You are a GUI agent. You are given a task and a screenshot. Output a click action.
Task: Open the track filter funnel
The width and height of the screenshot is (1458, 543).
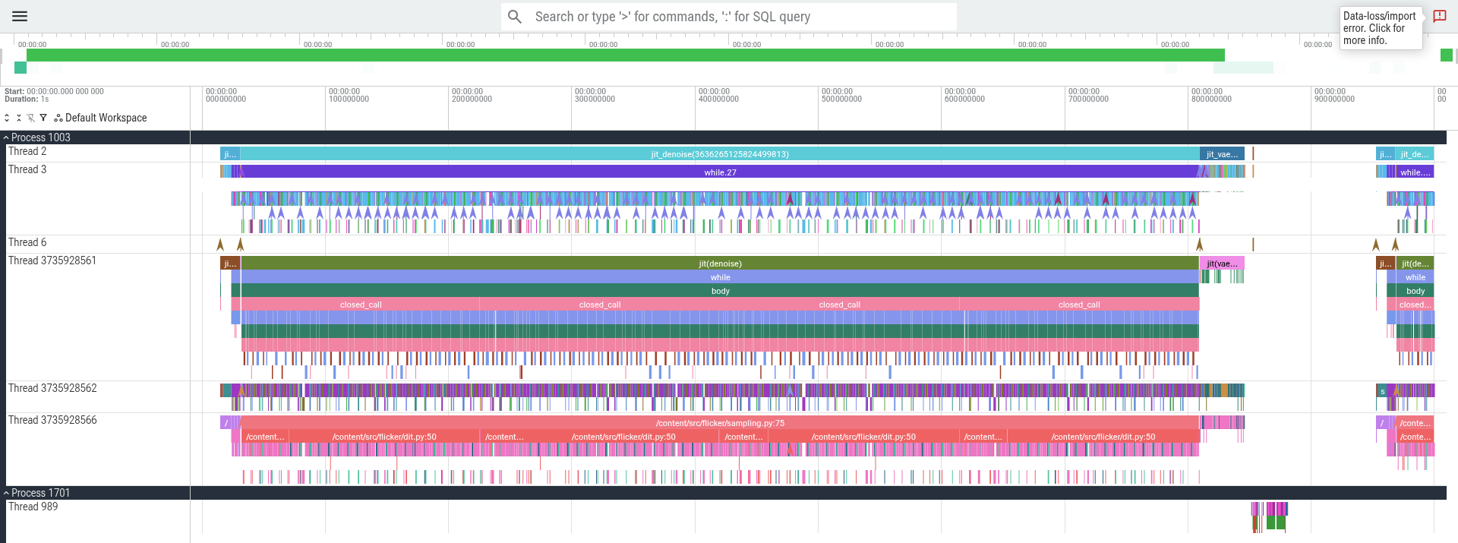(x=43, y=118)
